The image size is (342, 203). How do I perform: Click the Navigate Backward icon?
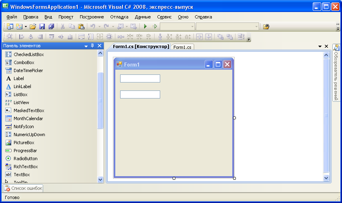120,26
